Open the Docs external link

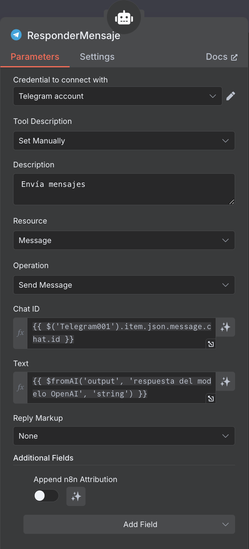[221, 57]
